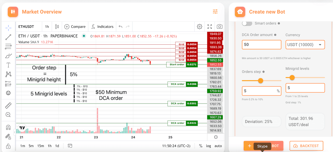This screenshot has height=152, width=333.
Task: Select the trend line drawing tool
Action: coord(8,37)
